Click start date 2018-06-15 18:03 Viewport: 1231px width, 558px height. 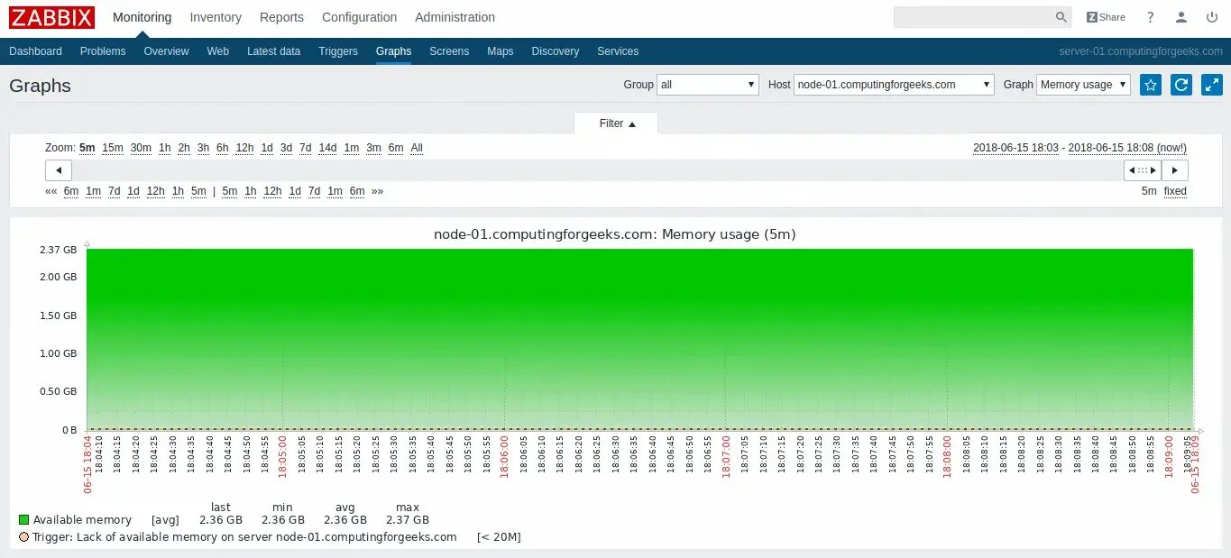1015,148
